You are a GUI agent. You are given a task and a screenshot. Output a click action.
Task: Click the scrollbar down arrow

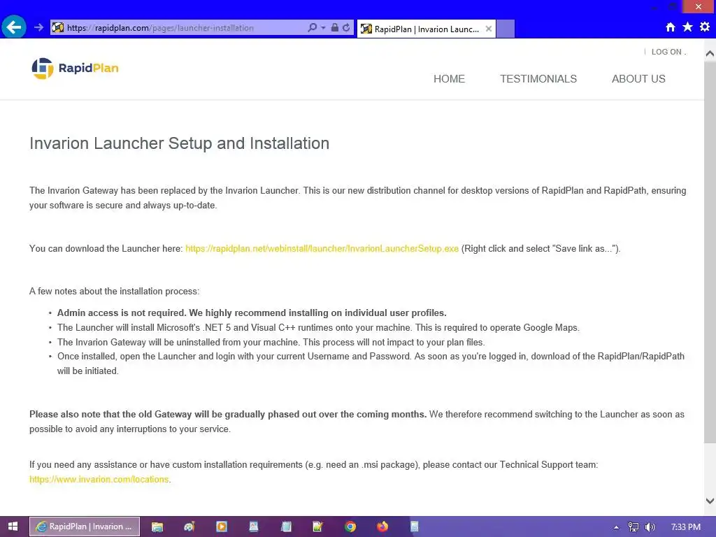[x=710, y=501]
